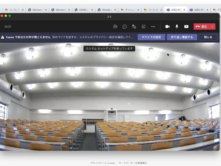Toggle the camera on or off

[x=167, y=26]
